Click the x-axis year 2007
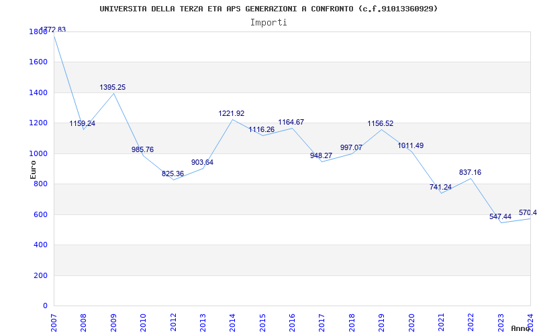Image resolution: width=537 pixels, height=335 pixels. click(x=54, y=323)
